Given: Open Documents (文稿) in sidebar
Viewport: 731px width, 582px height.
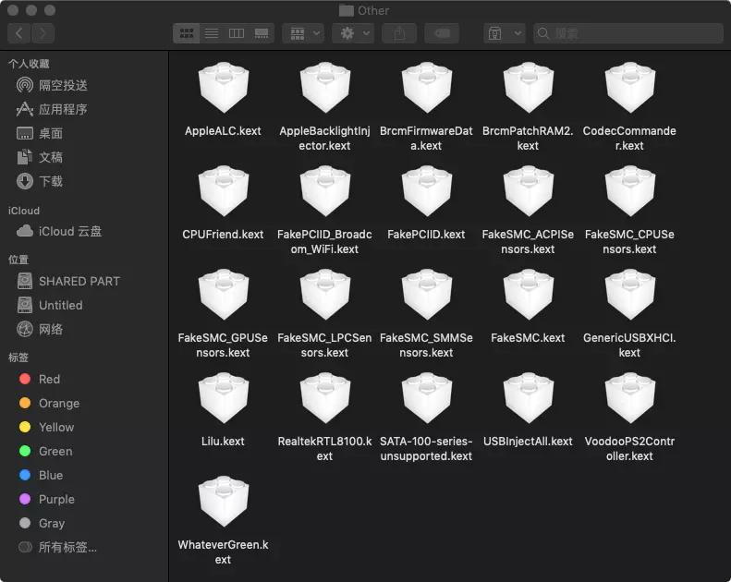Looking at the screenshot, I should 40,157.
